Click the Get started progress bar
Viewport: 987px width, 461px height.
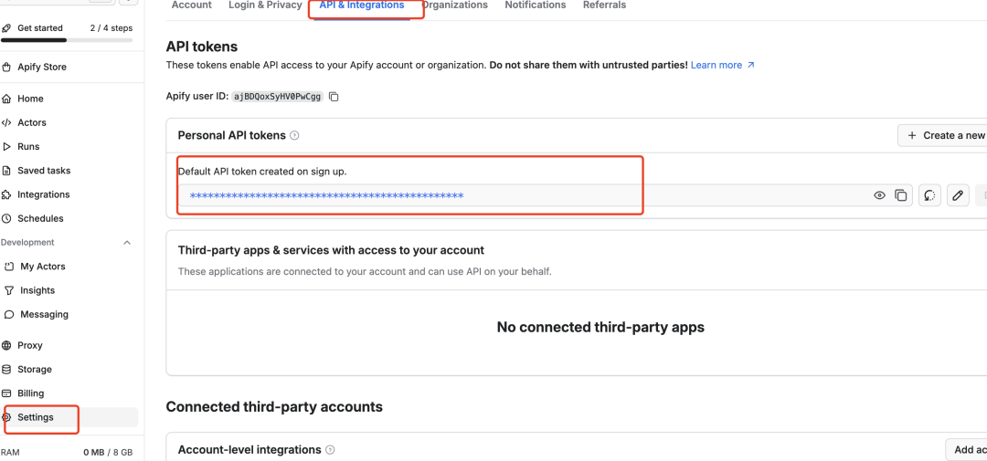pyautogui.click(x=66, y=40)
